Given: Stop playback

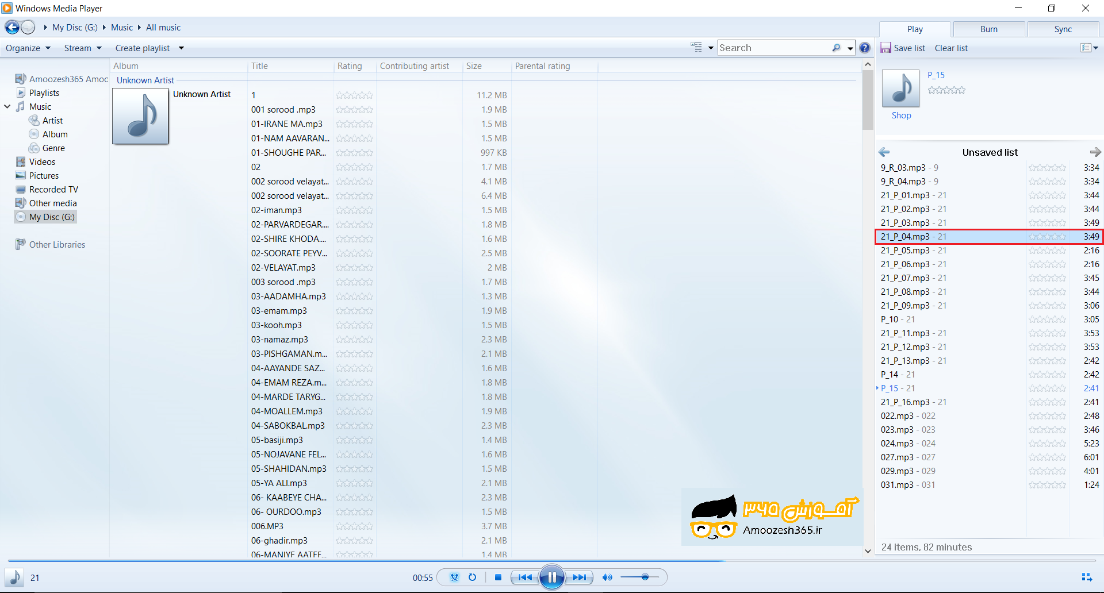Looking at the screenshot, I should (x=499, y=577).
